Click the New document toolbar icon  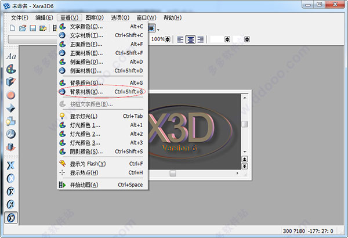tap(13, 28)
